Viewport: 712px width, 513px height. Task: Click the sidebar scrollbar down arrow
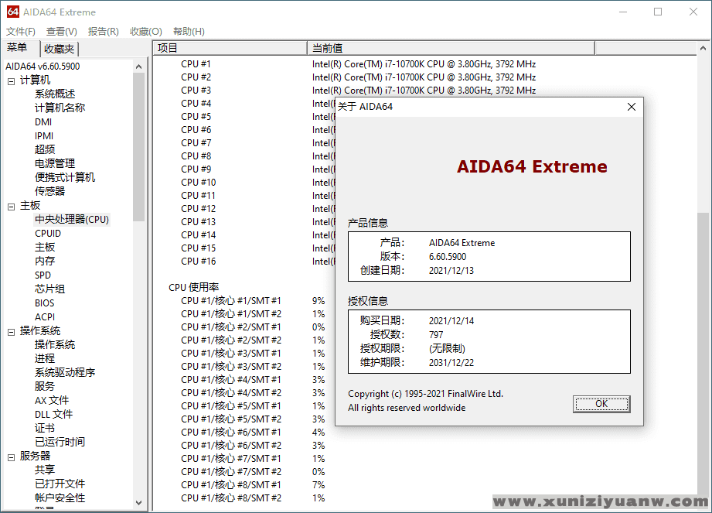click(x=139, y=503)
